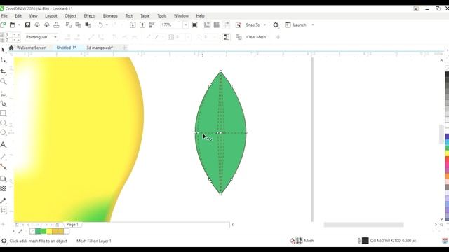Select the Color Eyedropper tool

click(x=3, y=201)
